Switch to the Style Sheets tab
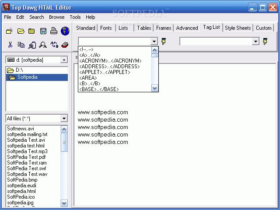Viewport: 280px width, 210px height. pyautogui.click(x=238, y=28)
